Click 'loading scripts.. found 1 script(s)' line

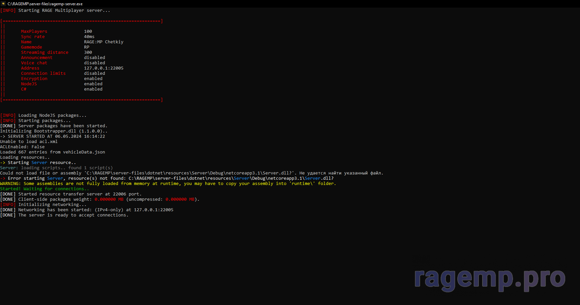56,168
